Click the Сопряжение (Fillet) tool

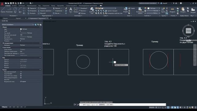point(58,11)
